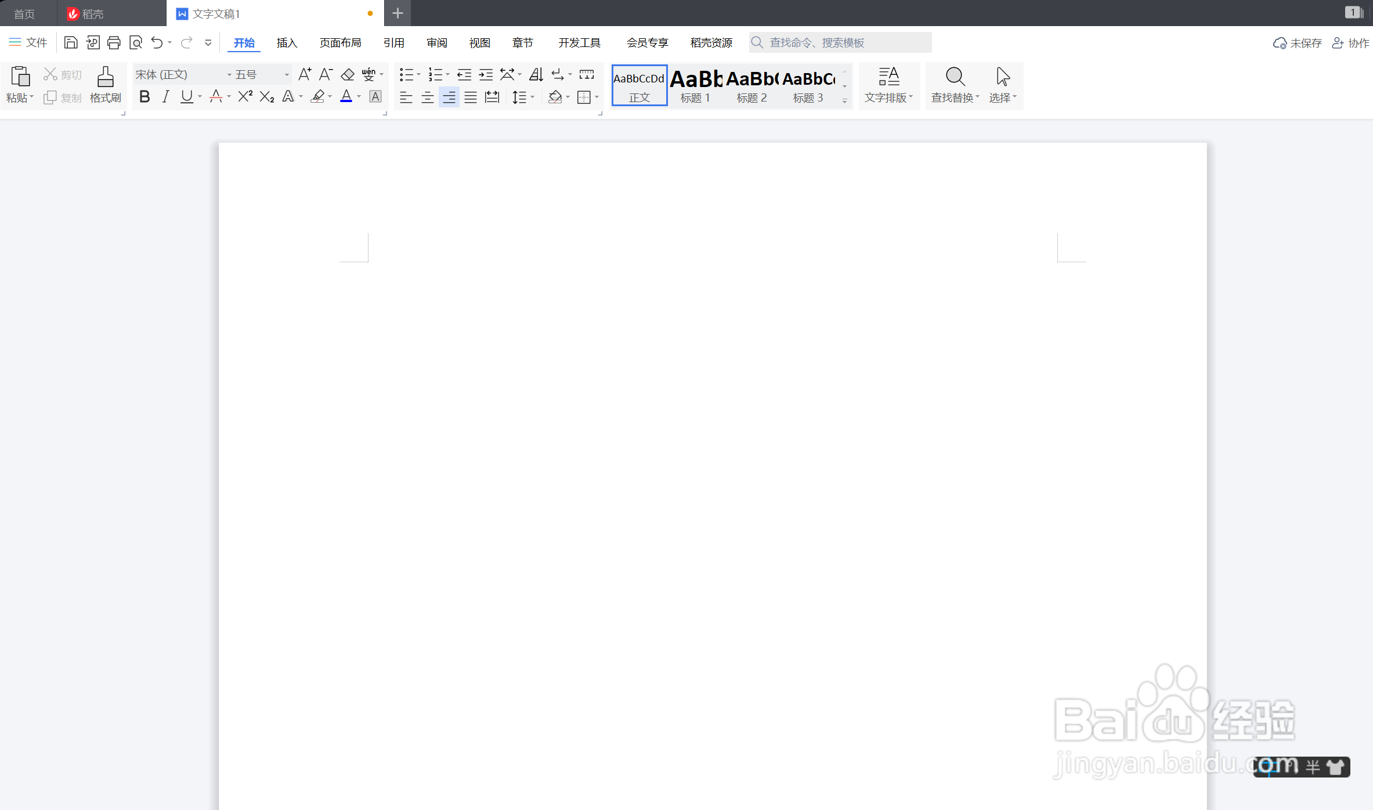Viewport: 1373px width, 810px height.
Task: Click the Copy (复制) icon
Action: pyautogui.click(x=63, y=97)
